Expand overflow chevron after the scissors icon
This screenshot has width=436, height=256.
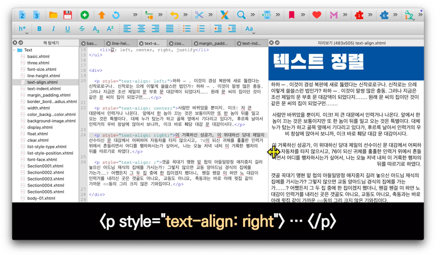(x=210, y=15)
